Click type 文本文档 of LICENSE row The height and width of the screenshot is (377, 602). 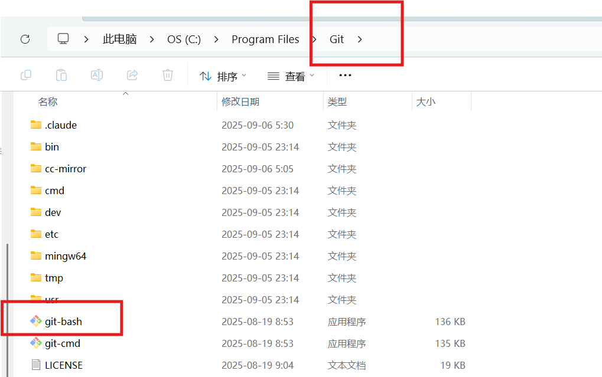[x=347, y=365]
